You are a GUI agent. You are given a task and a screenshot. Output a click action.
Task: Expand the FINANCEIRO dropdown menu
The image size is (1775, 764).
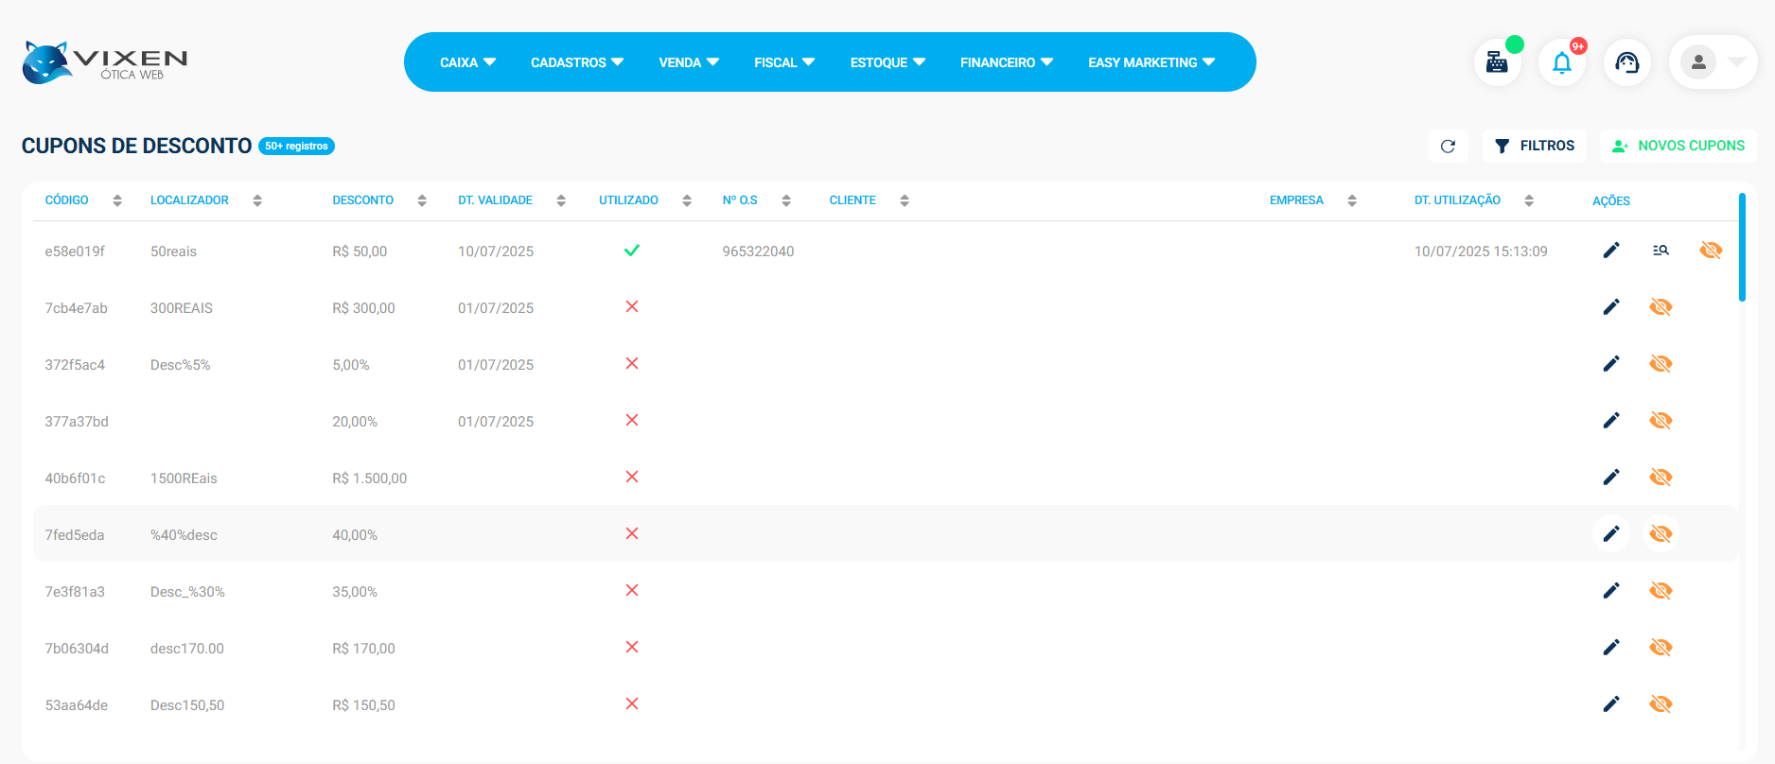point(1006,62)
